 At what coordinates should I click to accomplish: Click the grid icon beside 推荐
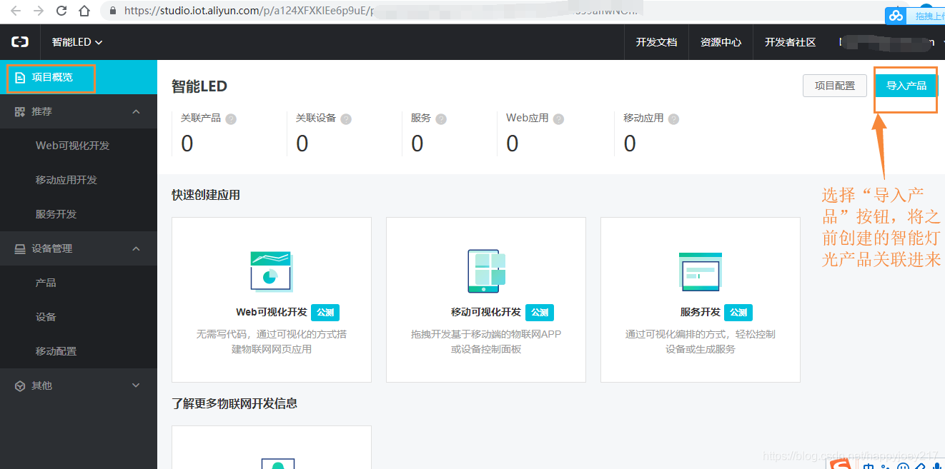[x=20, y=111]
